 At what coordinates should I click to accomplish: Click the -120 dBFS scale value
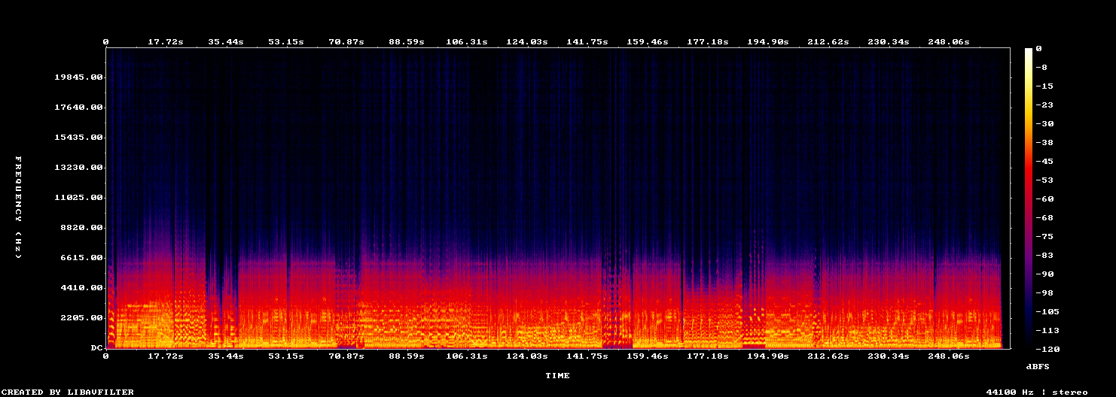(1047, 350)
